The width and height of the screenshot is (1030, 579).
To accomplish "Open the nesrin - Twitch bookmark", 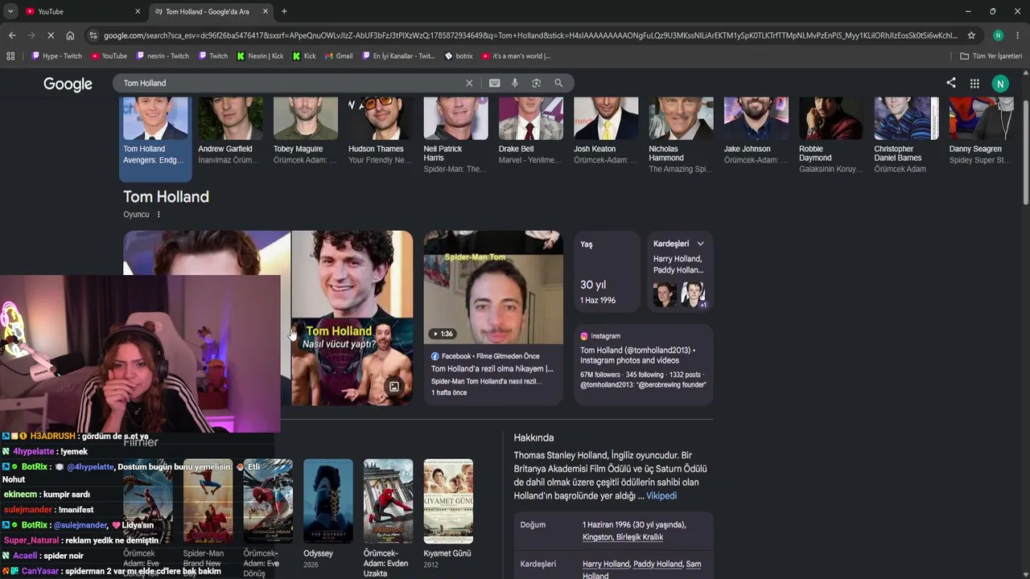I will [x=163, y=56].
